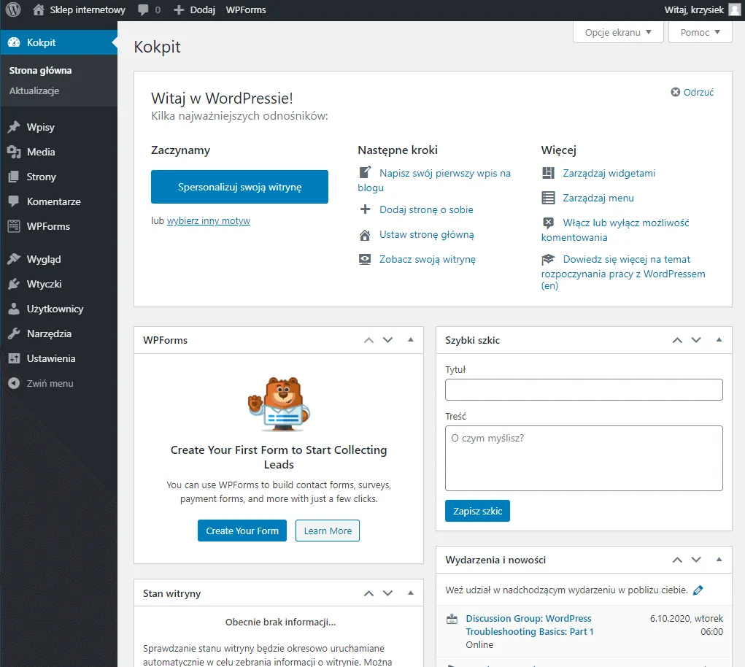This screenshot has height=667, width=745.
Task: Collapse the Szybki szkic panel
Action: click(x=719, y=340)
